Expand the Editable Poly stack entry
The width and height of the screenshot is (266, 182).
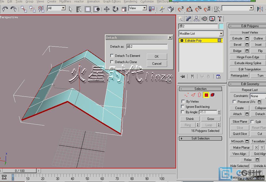[x=182, y=41]
